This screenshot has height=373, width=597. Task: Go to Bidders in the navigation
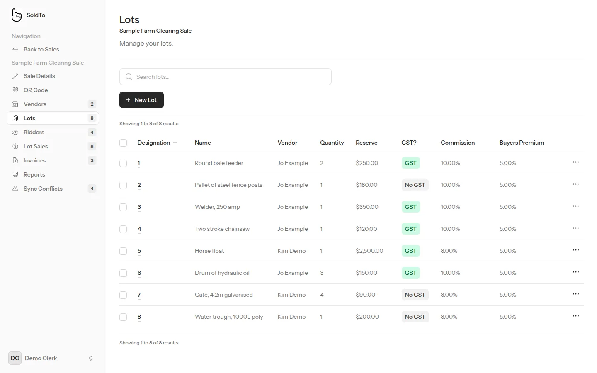click(x=53, y=132)
